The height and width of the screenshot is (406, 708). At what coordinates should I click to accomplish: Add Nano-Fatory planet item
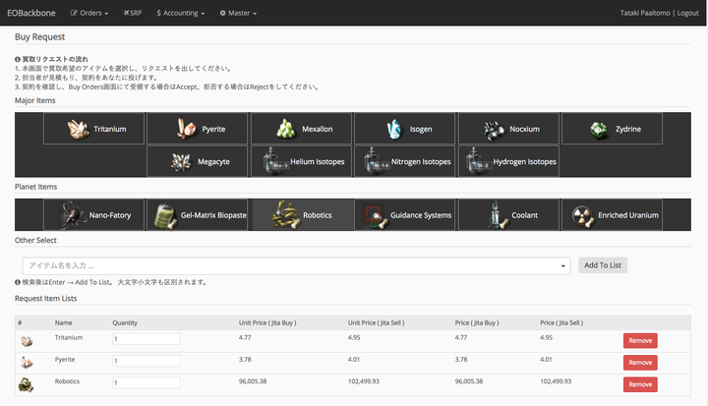point(94,214)
